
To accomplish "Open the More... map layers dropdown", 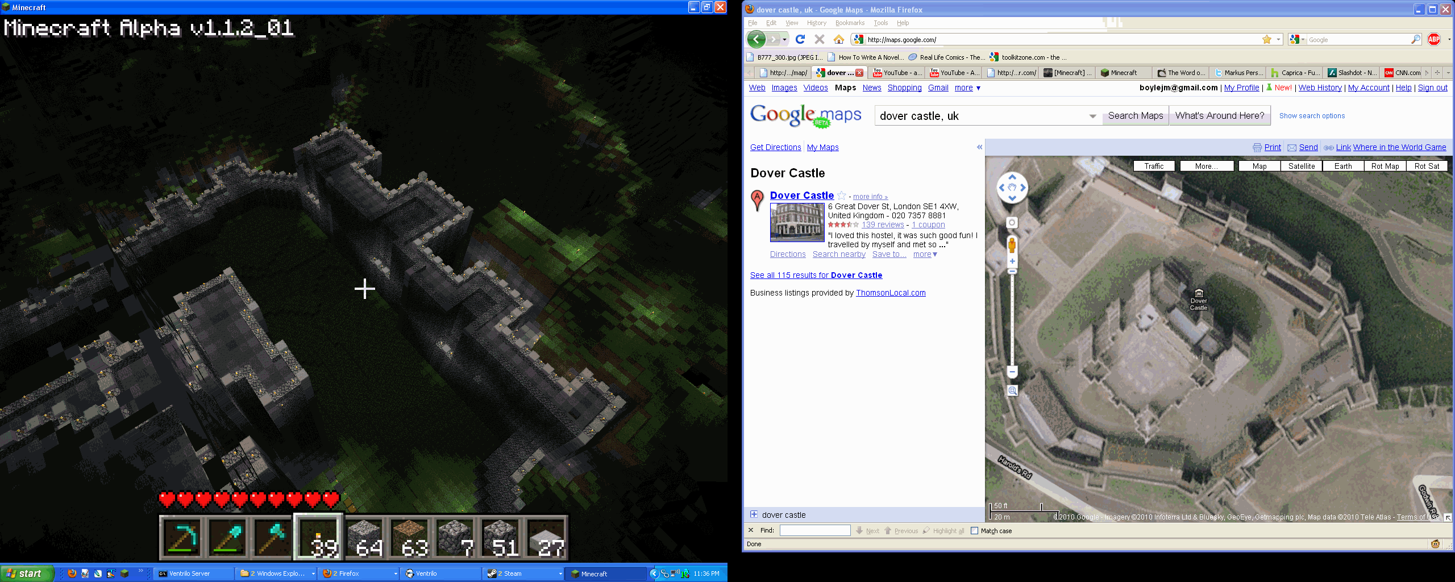I will [1207, 166].
